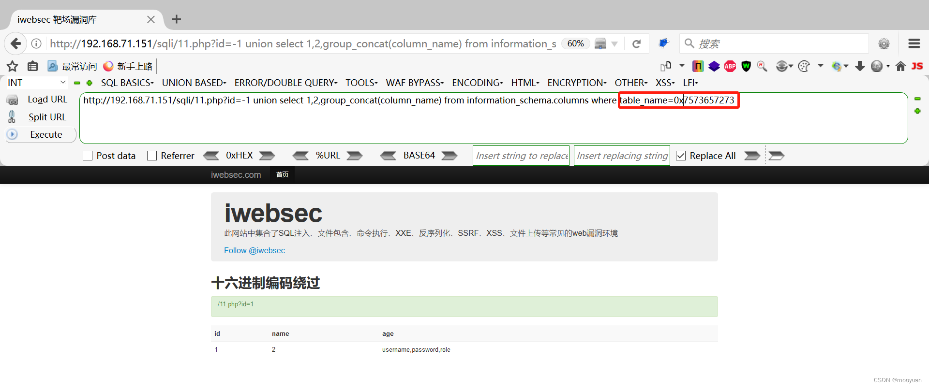Expand the SQL BASICS menu

point(127,83)
